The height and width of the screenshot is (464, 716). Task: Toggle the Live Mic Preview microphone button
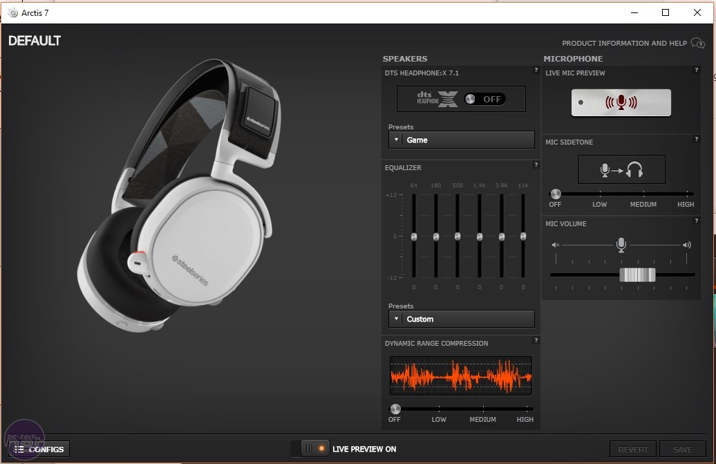pyautogui.click(x=621, y=102)
